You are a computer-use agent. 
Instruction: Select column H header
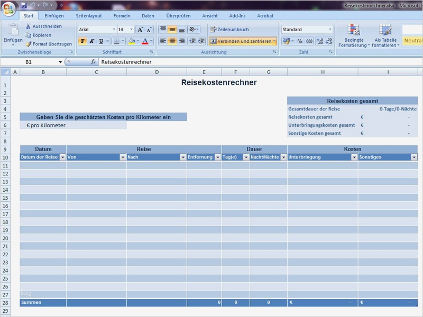point(323,72)
